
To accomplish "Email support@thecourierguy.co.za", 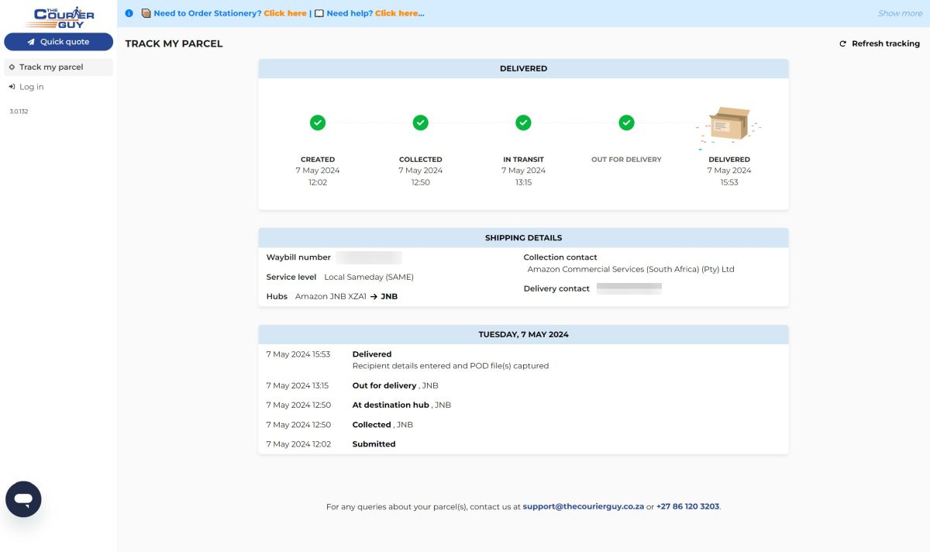I will click(583, 506).
